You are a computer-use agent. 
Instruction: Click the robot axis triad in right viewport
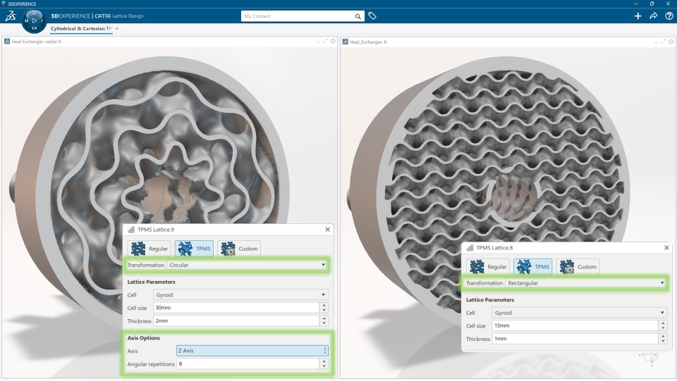(x=650, y=358)
